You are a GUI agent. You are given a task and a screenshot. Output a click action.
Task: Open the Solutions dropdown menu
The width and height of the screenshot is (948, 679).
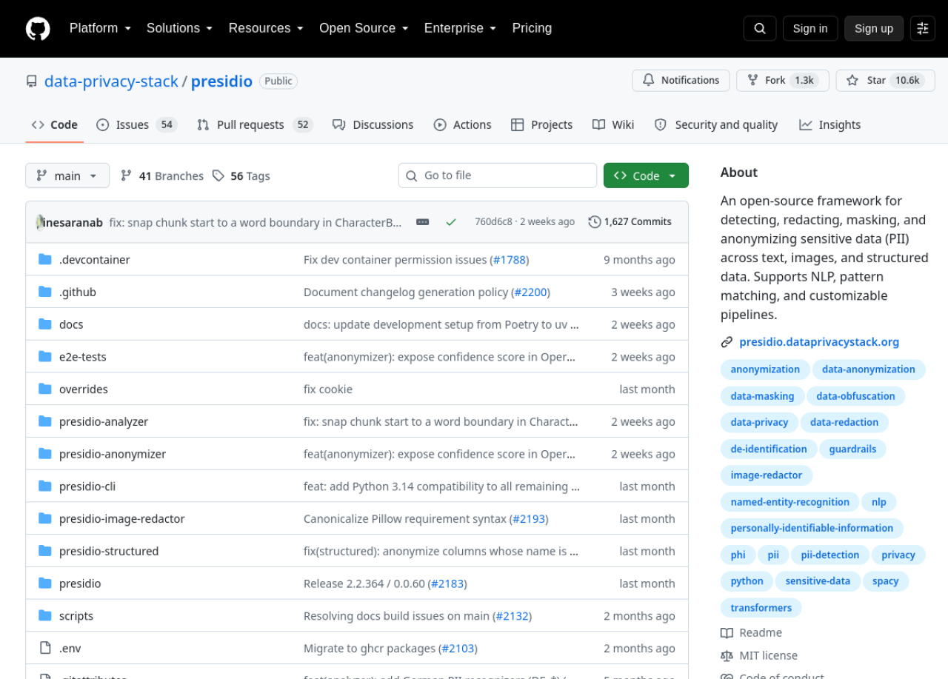[x=179, y=28]
